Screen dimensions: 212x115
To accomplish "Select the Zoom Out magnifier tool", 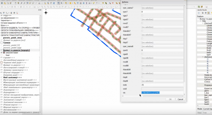I will click(x=24, y=3).
